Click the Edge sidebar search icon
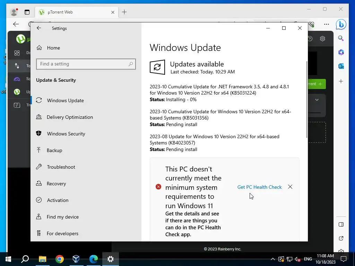The image size is (355, 266). click(x=341, y=38)
